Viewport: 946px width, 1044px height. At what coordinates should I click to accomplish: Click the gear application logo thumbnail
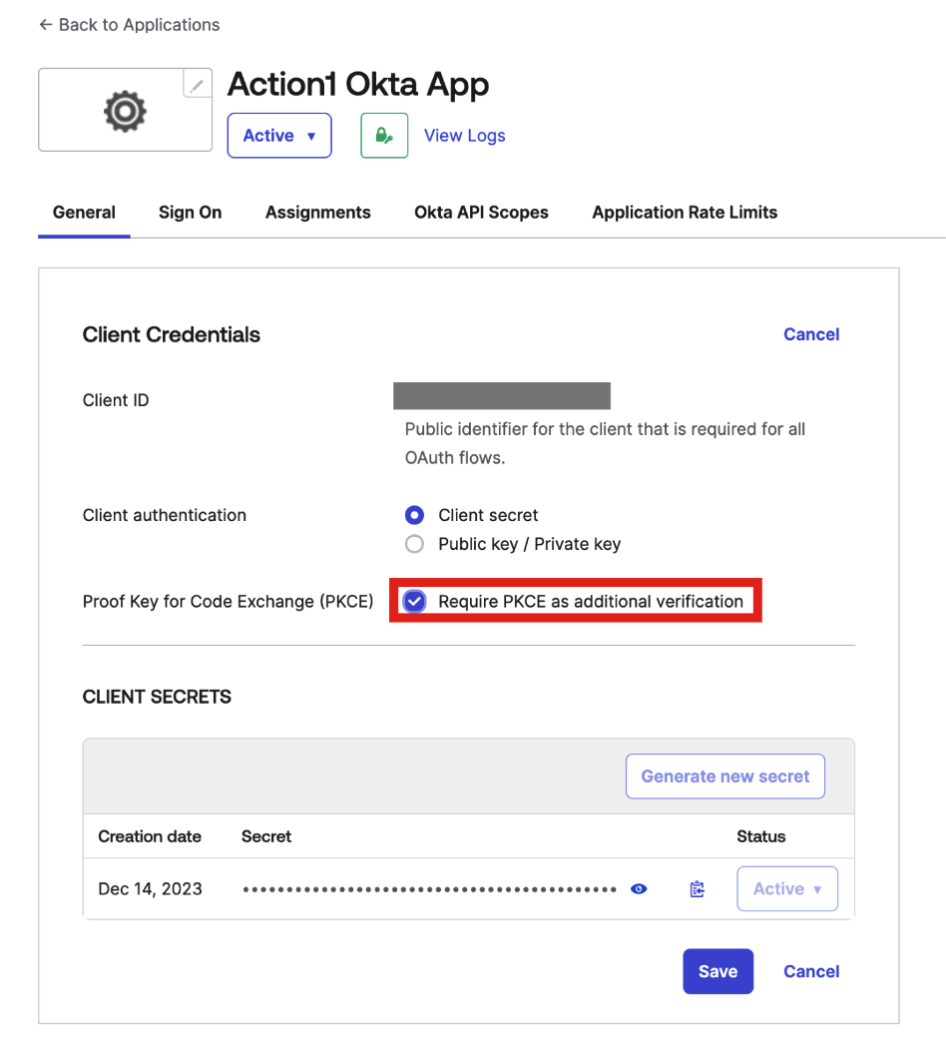click(x=125, y=110)
